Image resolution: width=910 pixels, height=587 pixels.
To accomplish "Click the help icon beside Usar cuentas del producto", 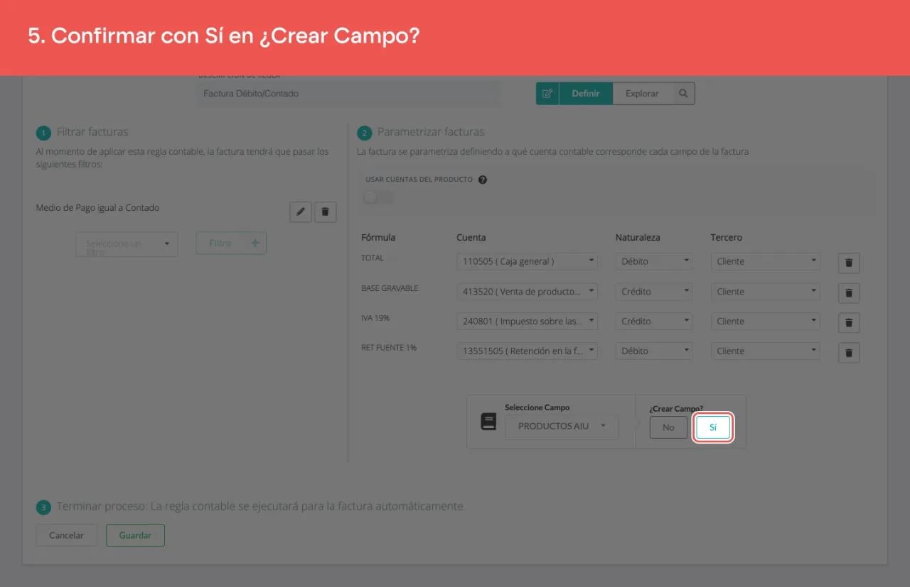I will click(x=483, y=180).
